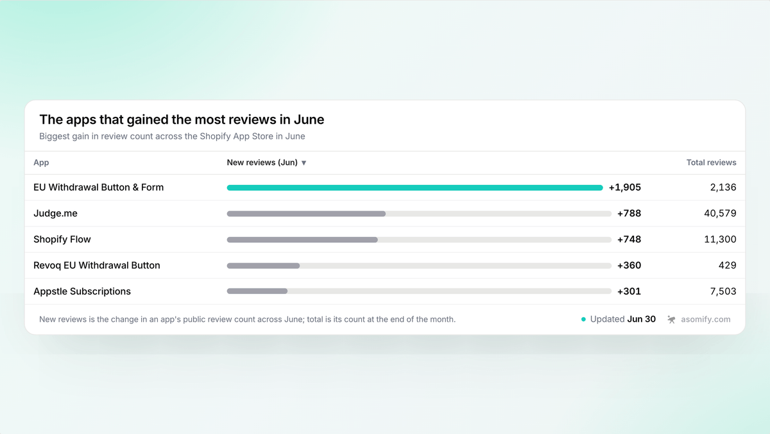
Task: Sort by New reviews (Jun) column arrow
Action: (304, 163)
